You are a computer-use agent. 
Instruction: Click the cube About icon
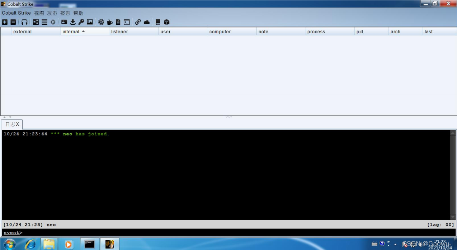pyautogui.click(x=166, y=22)
